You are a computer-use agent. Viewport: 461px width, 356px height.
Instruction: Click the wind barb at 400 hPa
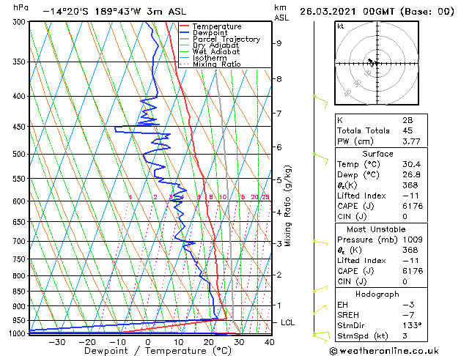pyautogui.click(x=320, y=97)
